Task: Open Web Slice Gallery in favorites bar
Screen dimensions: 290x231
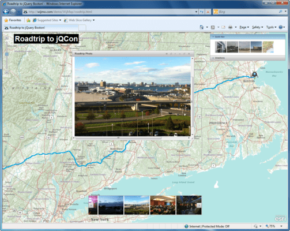Action: pyautogui.click(x=79, y=20)
